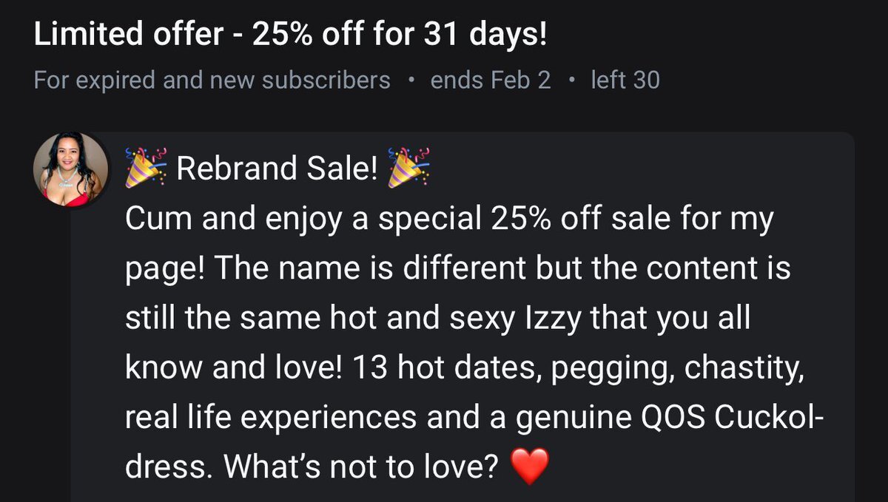Click the 'left 30' remaining count
The height and width of the screenshot is (502, 888).
click(x=625, y=80)
